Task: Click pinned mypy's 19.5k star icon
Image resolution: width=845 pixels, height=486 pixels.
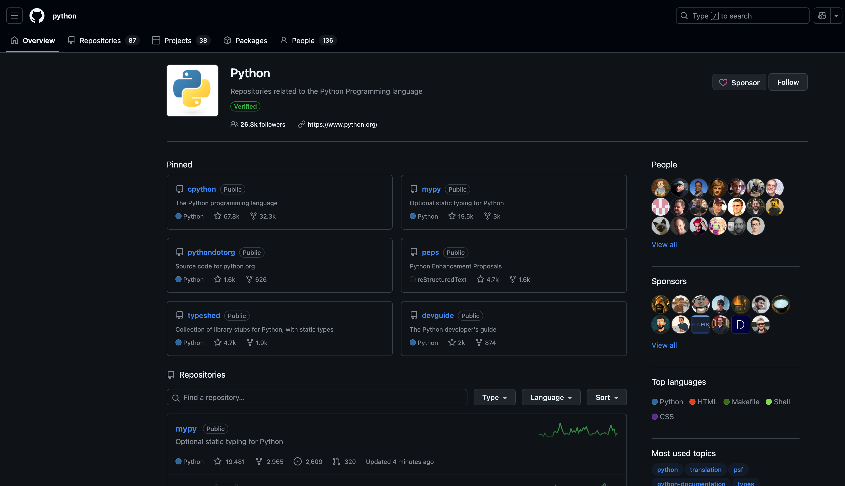Action: pyautogui.click(x=452, y=216)
